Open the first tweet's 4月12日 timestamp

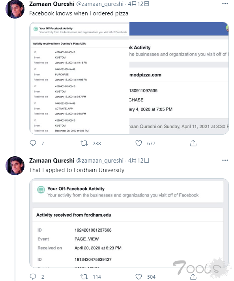click(139, 4)
